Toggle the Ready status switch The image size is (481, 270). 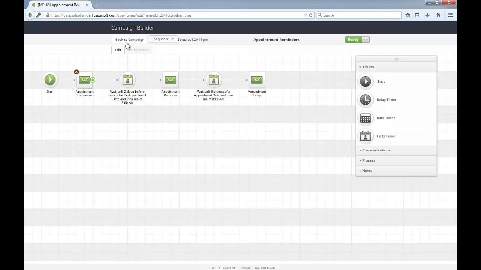(x=357, y=39)
